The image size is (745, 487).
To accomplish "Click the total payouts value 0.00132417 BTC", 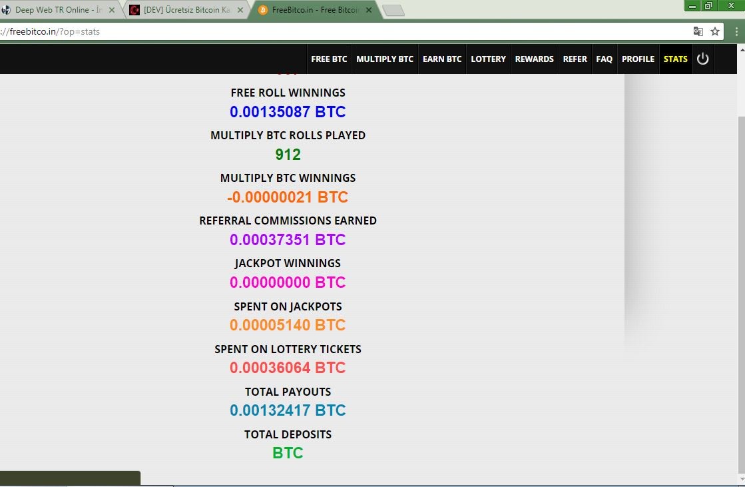I will click(x=288, y=410).
